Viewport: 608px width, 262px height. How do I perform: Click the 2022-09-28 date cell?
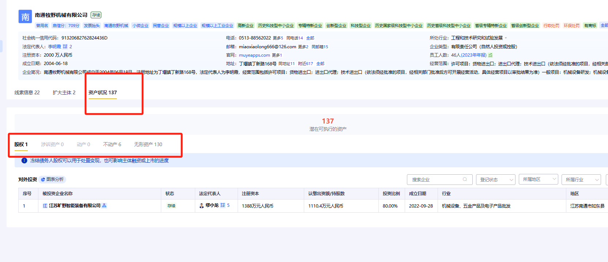421,206
